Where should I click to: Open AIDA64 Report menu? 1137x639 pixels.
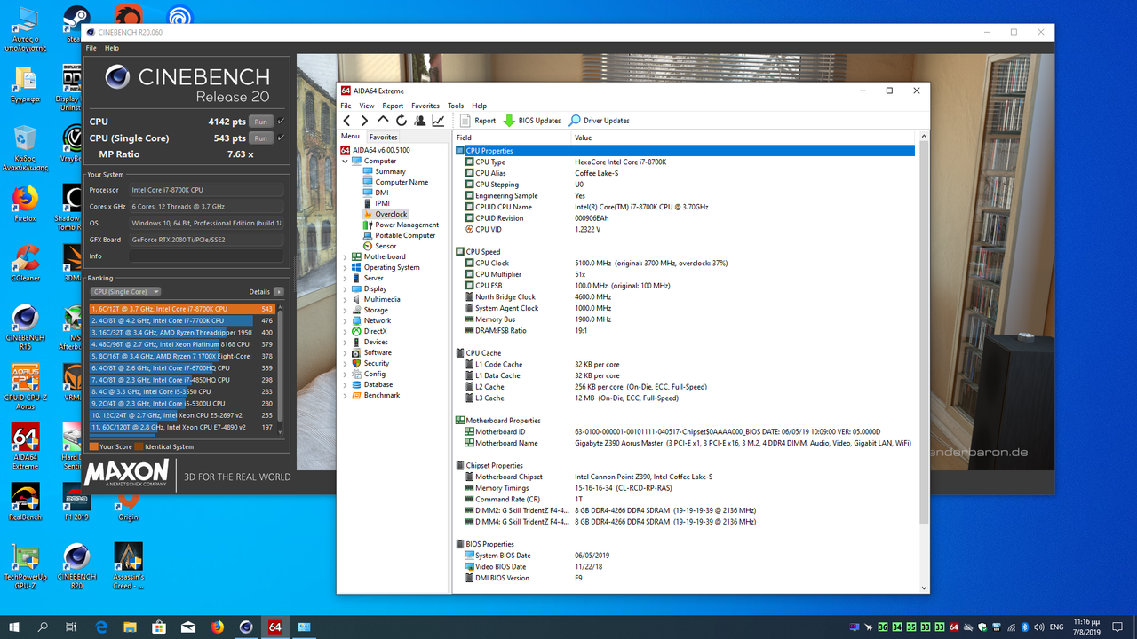tap(393, 106)
